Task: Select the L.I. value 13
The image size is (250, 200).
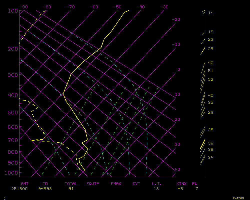Action: point(156,189)
